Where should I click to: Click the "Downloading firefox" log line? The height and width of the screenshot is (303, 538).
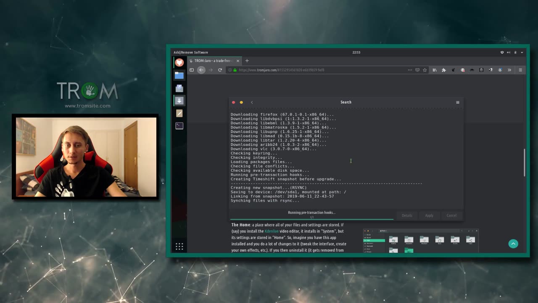[x=282, y=114]
